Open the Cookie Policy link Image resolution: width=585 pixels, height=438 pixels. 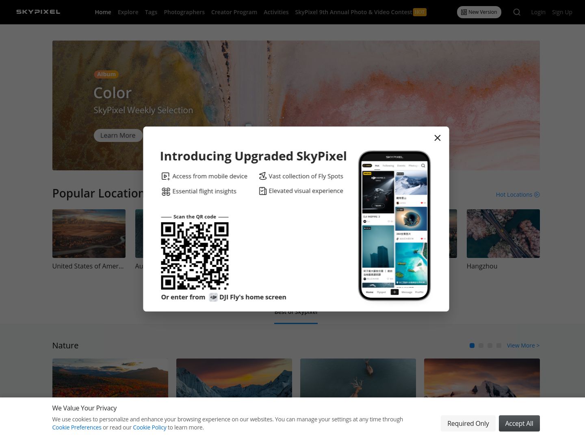tap(149, 427)
